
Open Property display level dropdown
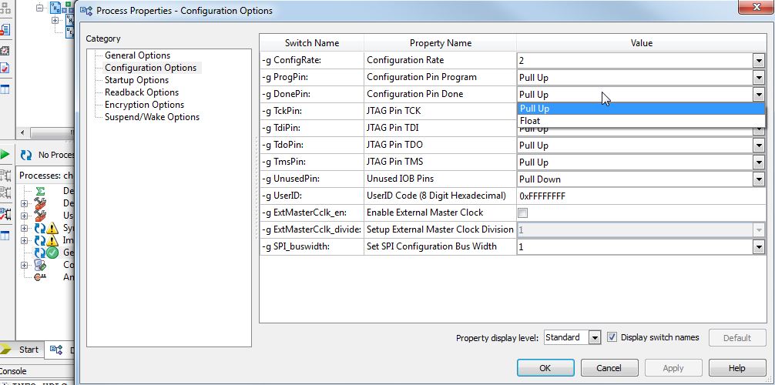(594, 338)
